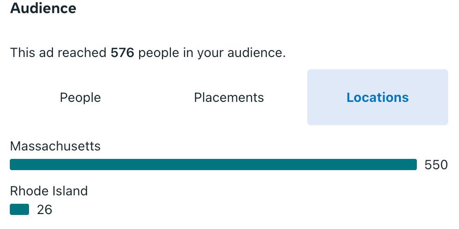Click the word 'people' in the summary
This screenshot has width=459, height=229.
(158, 53)
